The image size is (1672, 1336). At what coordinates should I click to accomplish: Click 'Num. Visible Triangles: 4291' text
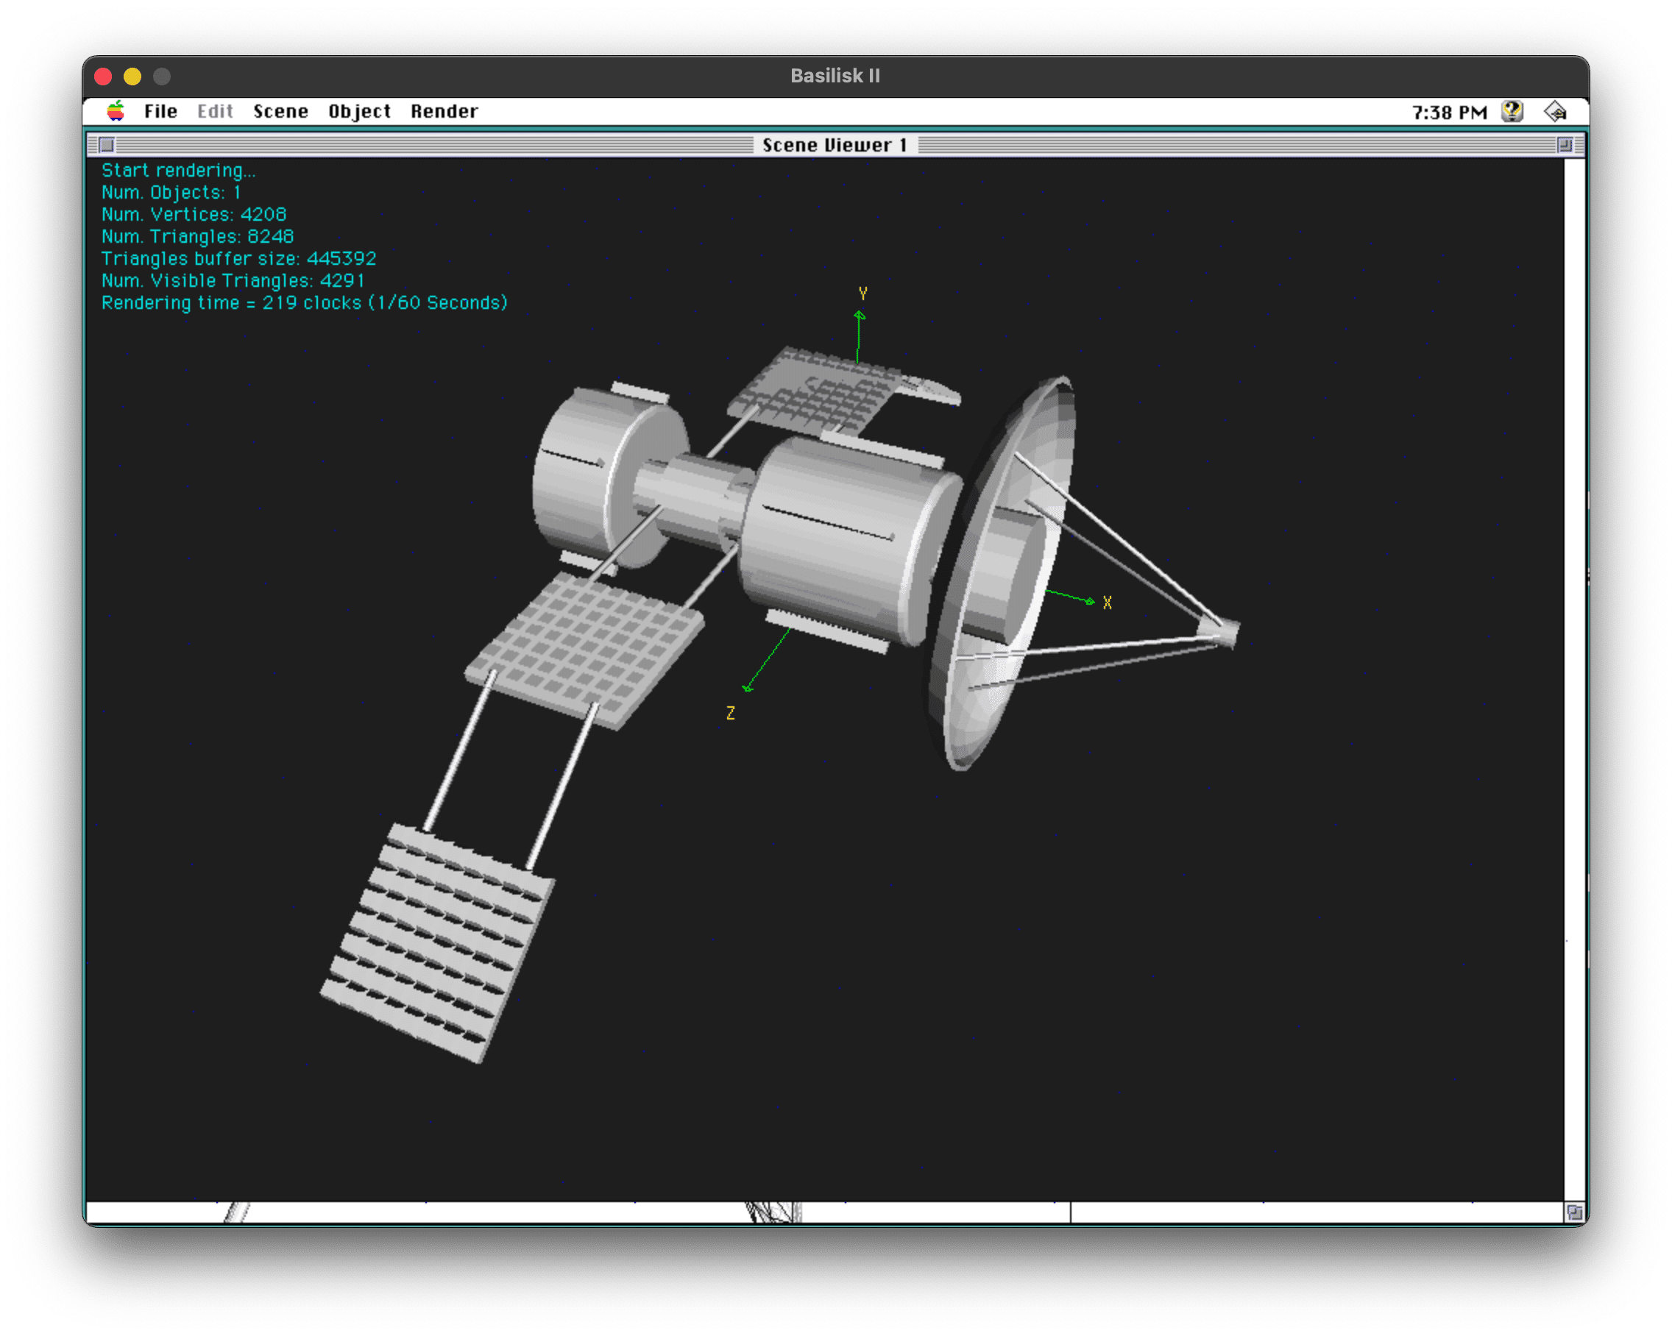233,281
